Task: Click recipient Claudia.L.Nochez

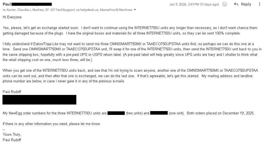Action: coord(31,10)
